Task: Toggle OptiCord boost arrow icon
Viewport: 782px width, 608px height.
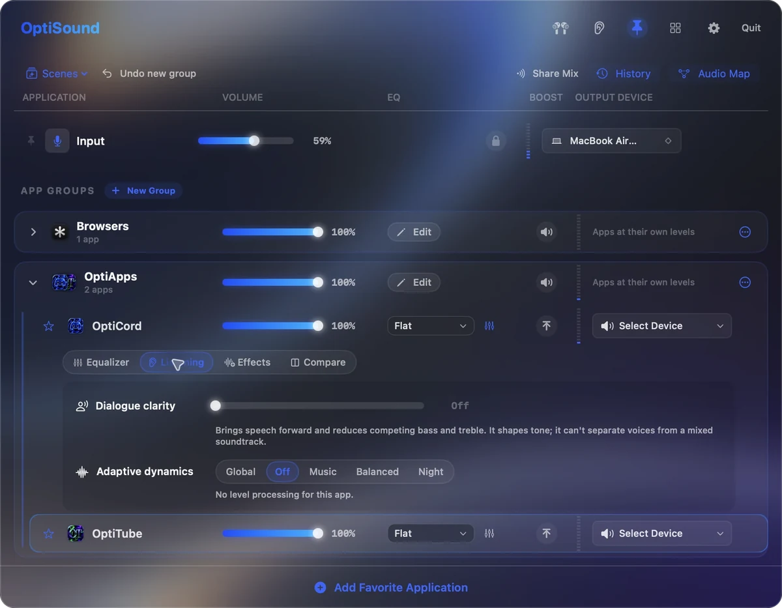Action: tap(547, 326)
